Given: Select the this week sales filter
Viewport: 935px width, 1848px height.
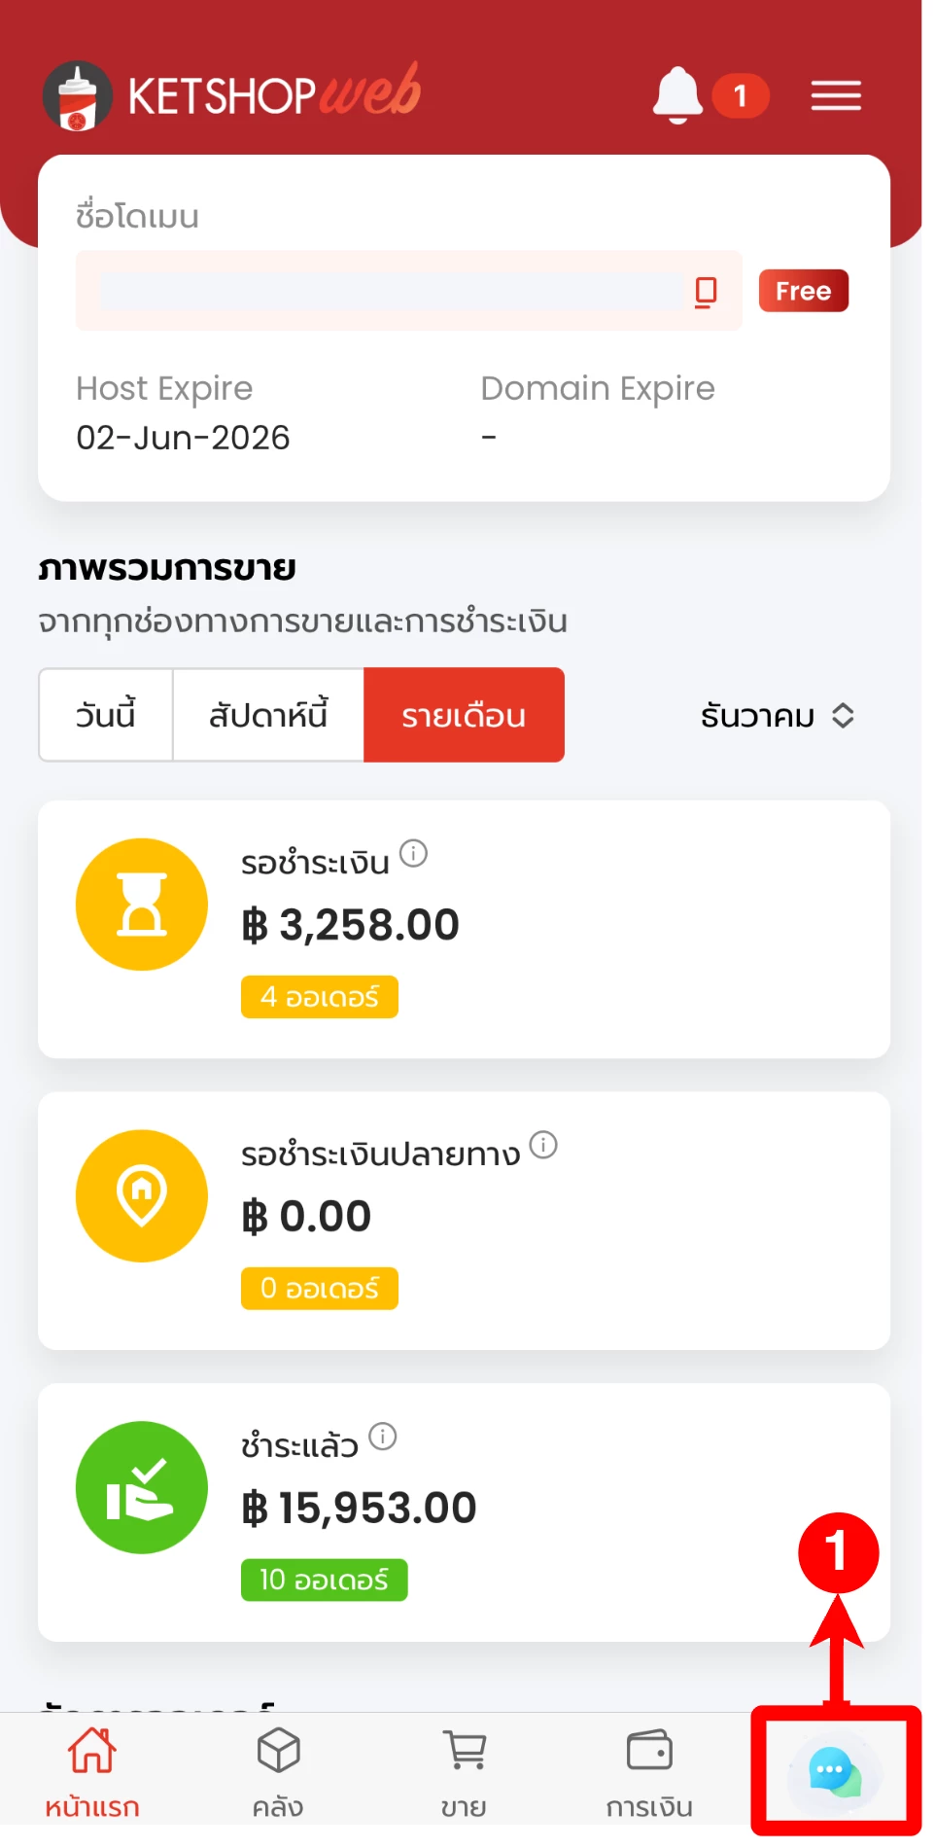Looking at the screenshot, I should 268,715.
